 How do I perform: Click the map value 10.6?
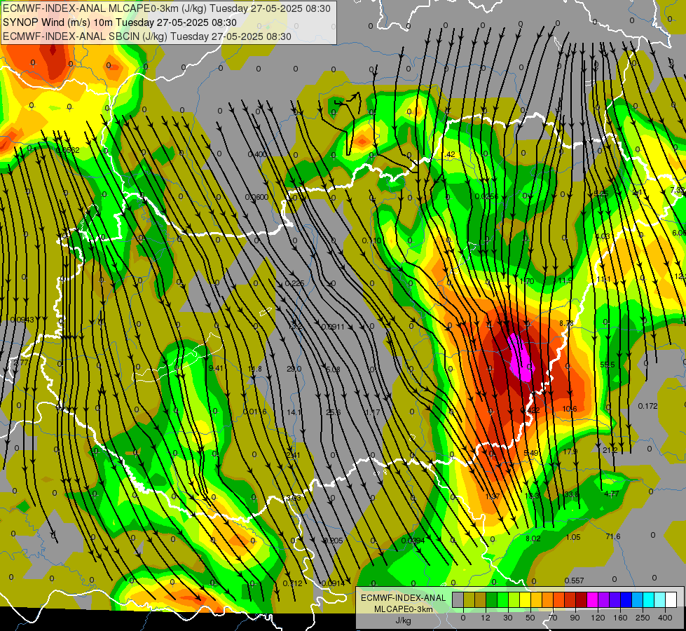pyautogui.click(x=570, y=409)
